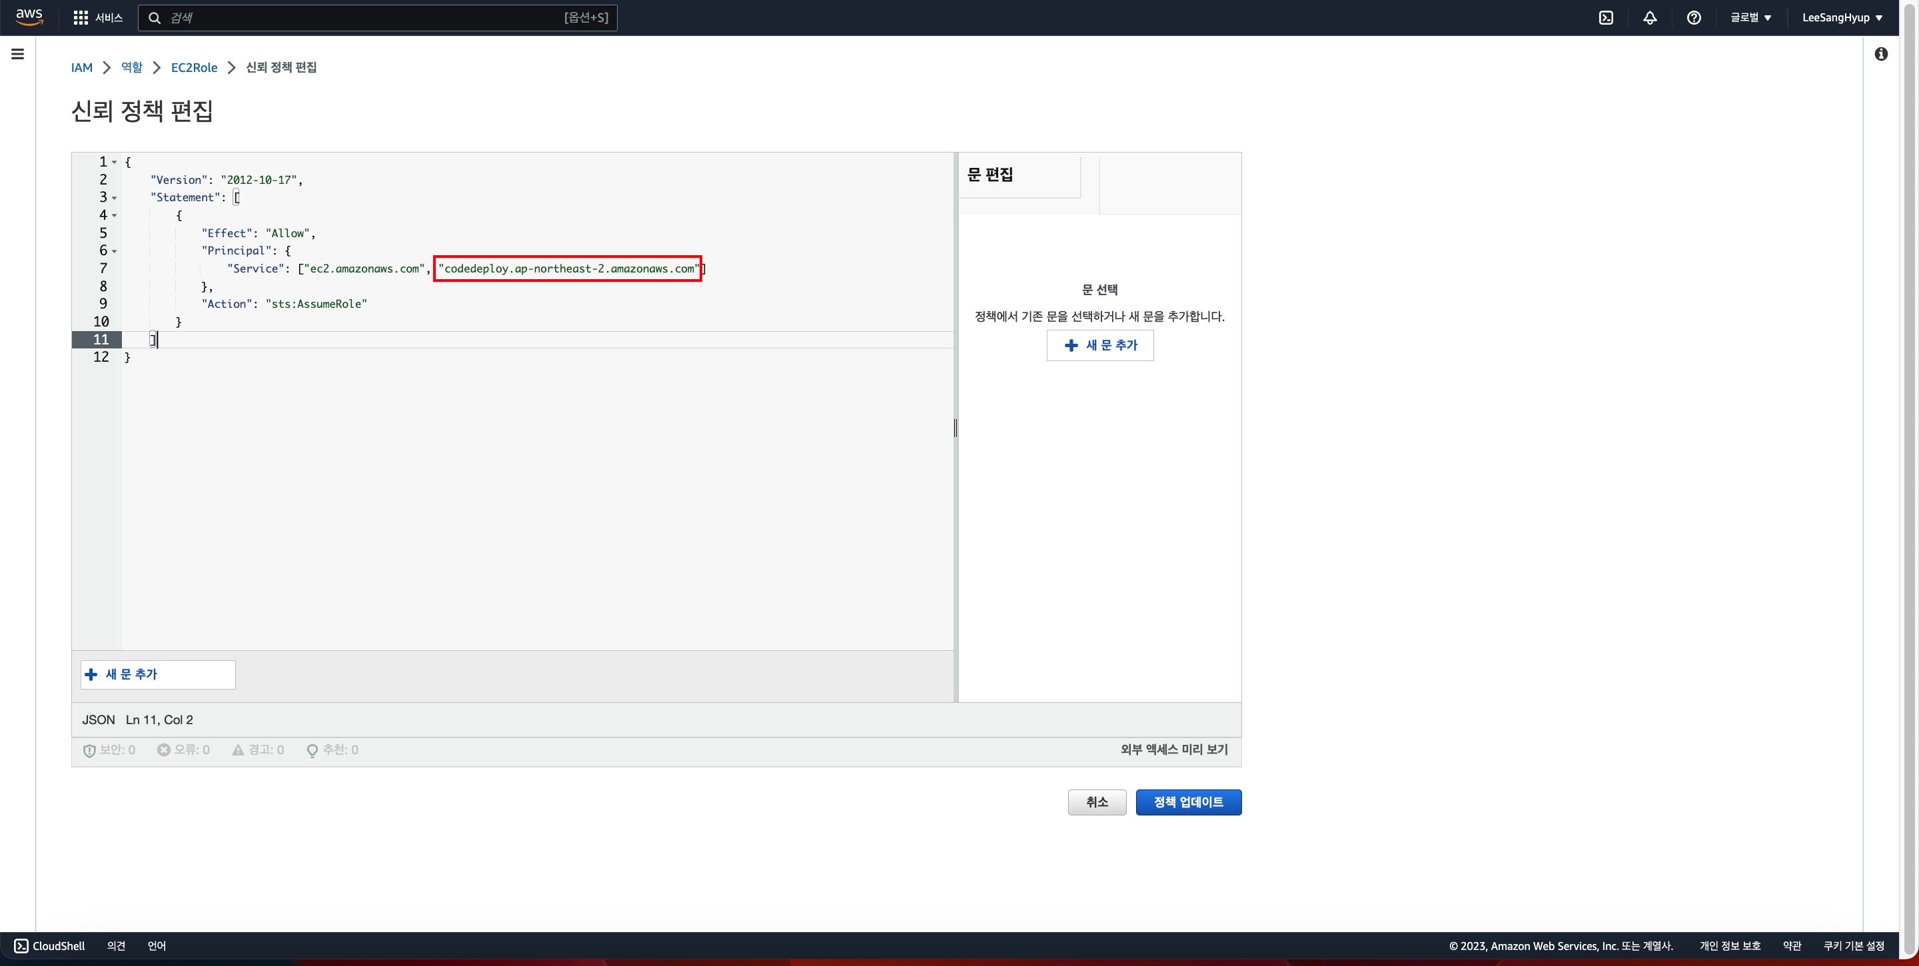Click the AWS logo home icon
This screenshot has width=1919, height=966.
coord(29,17)
